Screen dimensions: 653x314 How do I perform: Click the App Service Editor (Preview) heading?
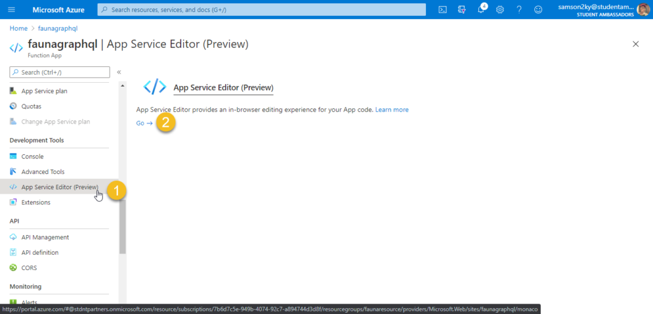(223, 88)
